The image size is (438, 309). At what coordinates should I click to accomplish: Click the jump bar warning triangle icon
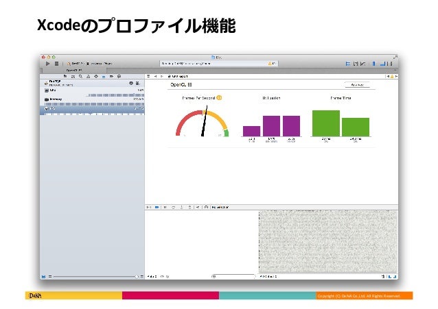click(392, 77)
